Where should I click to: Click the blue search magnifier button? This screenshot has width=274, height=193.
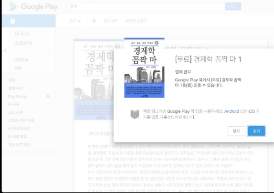(x=233, y=6)
